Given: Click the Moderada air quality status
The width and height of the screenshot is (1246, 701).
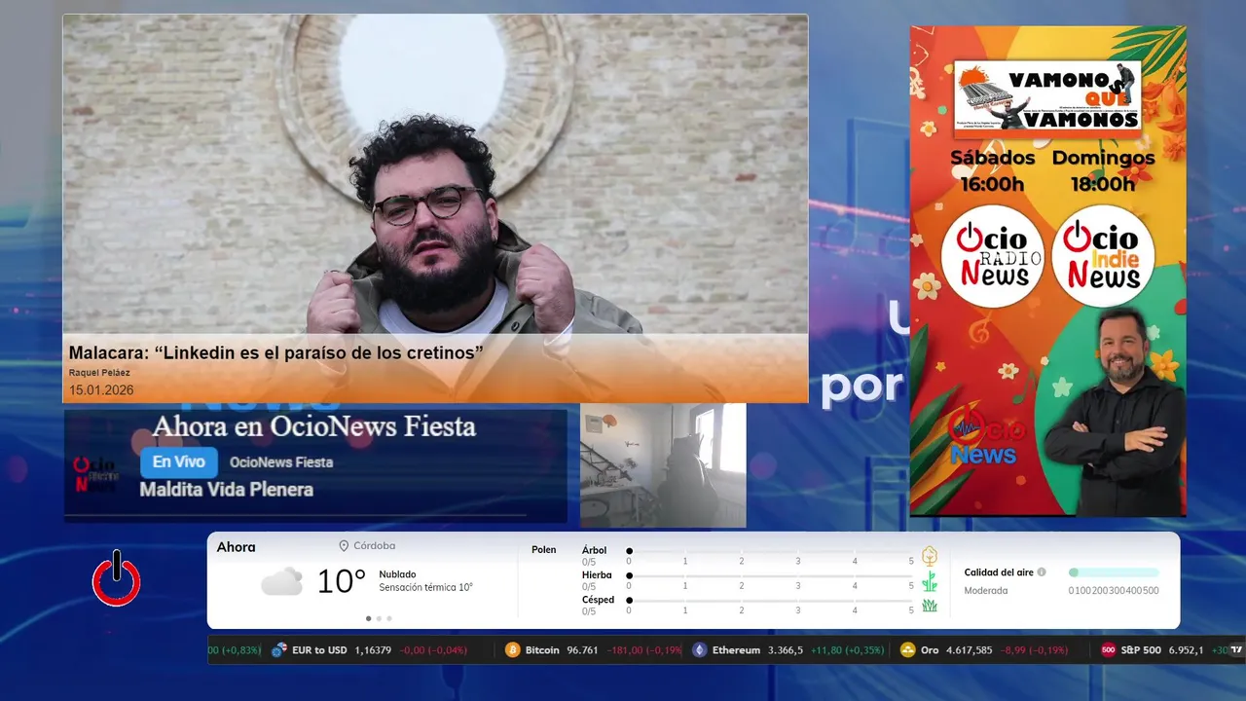Looking at the screenshot, I should [x=986, y=591].
